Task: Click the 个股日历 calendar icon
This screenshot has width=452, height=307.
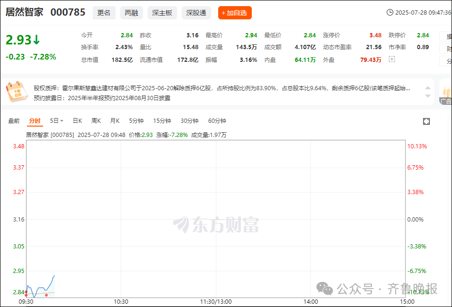Action: (x=17, y=92)
